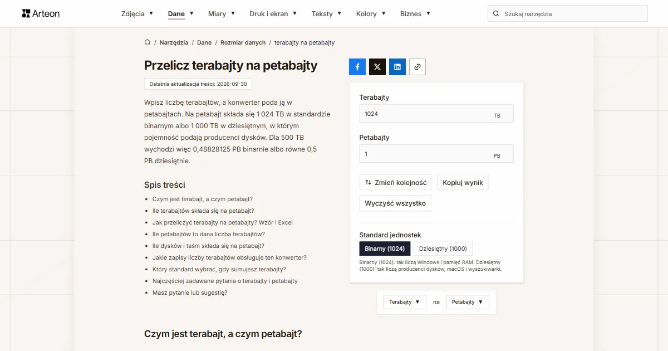Click the Przelicz terabajty na petabajty heading

(231, 65)
